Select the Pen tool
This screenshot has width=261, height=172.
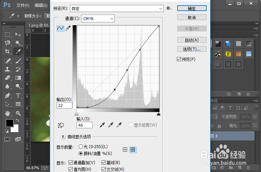[7, 96]
